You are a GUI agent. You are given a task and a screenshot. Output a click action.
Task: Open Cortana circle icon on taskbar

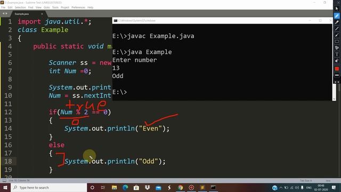[x=92, y=187]
